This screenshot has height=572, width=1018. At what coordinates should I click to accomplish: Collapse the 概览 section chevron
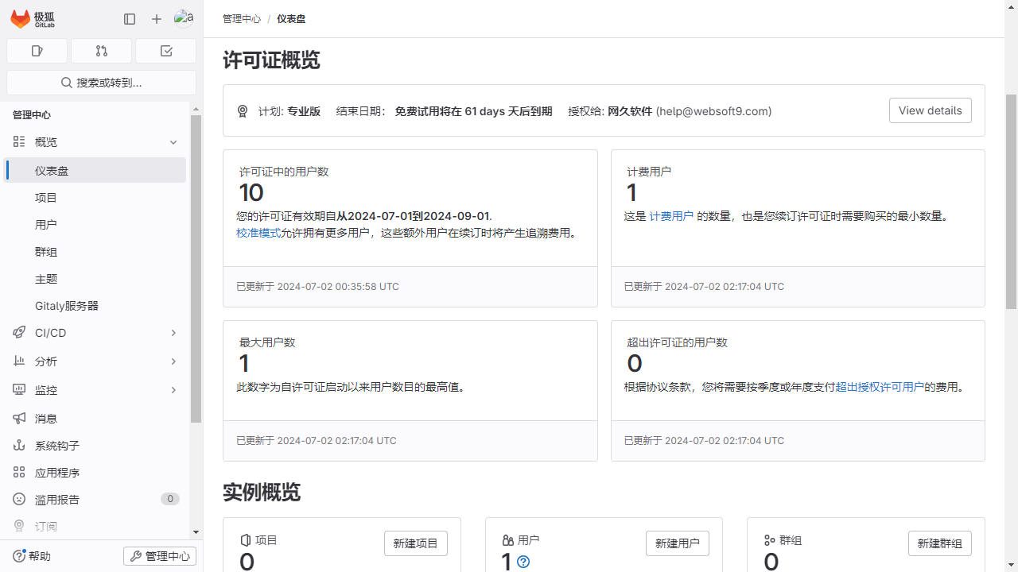click(x=173, y=142)
